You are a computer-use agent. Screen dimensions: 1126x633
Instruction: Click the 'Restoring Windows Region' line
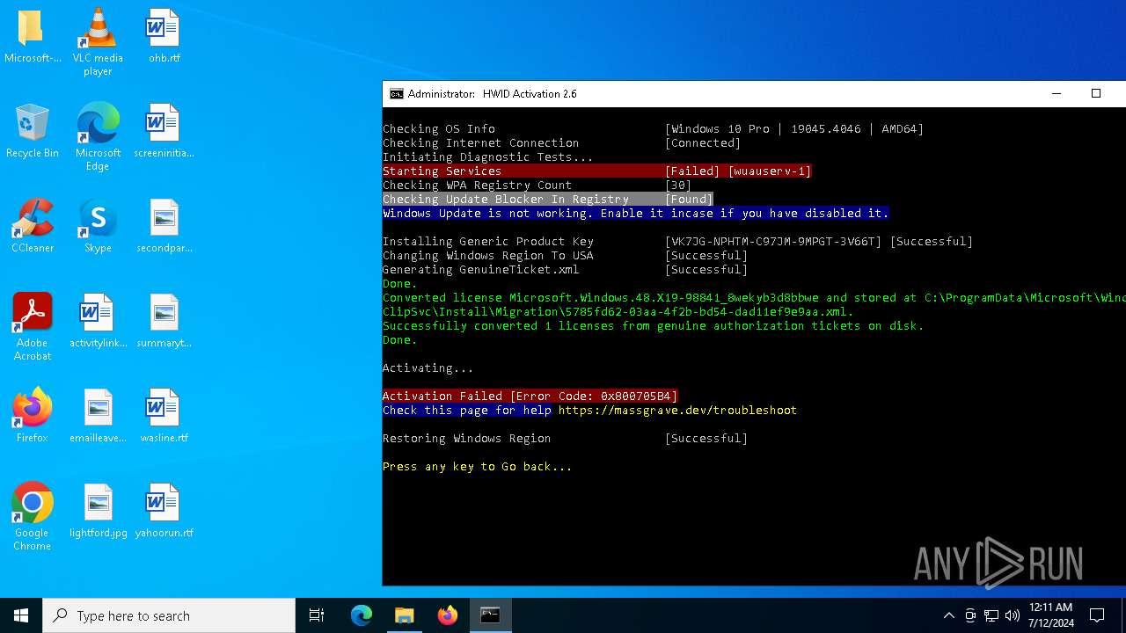(x=566, y=439)
